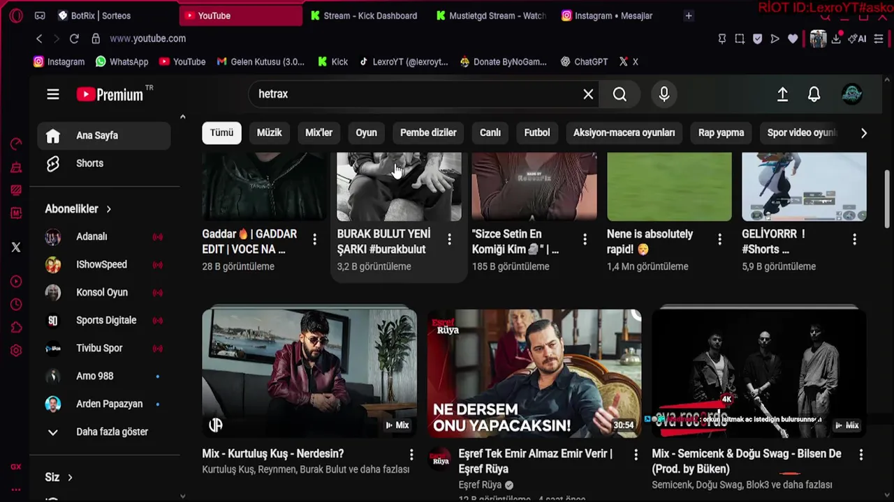894x502 pixels.
Task: Open Tivibu Spor channel subscription
Action: [x=104, y=348]
